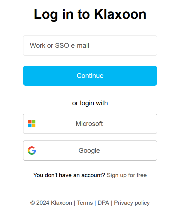Image resolution: width=172 pixels, height=212 pixels.
Task: Click the word "Microsoft" in the login option
Action: tap(89, 124)
